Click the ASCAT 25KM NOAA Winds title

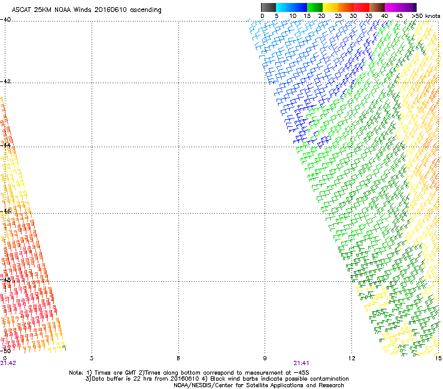[x=86, y=10]
